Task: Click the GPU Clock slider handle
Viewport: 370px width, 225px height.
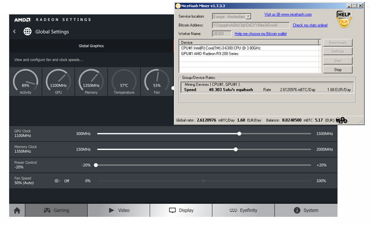Action: click(x=239, y=134)
